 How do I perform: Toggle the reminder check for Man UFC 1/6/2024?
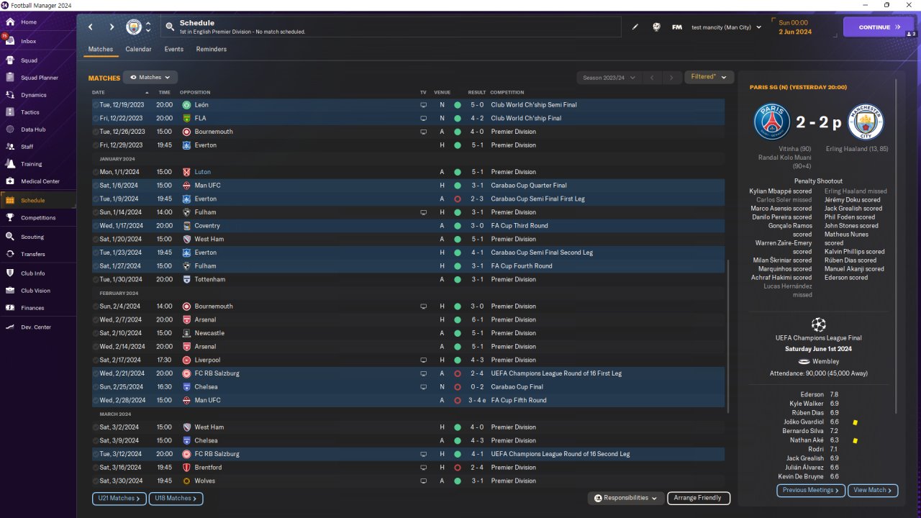tap(96, 186)
